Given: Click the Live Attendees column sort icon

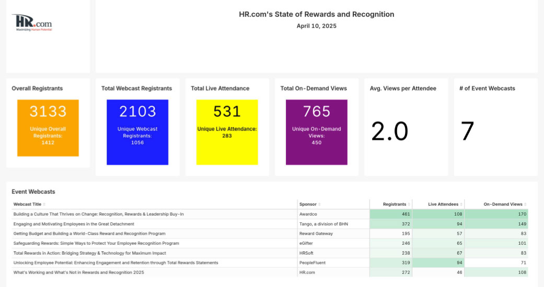Looking at the screenshot, I should (461, 205).
